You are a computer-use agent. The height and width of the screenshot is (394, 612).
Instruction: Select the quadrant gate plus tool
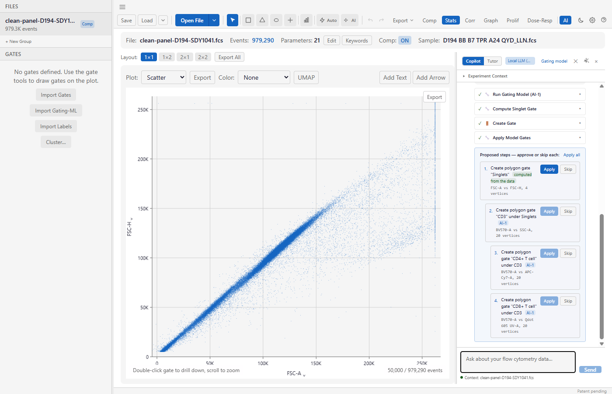click(290, 20)
